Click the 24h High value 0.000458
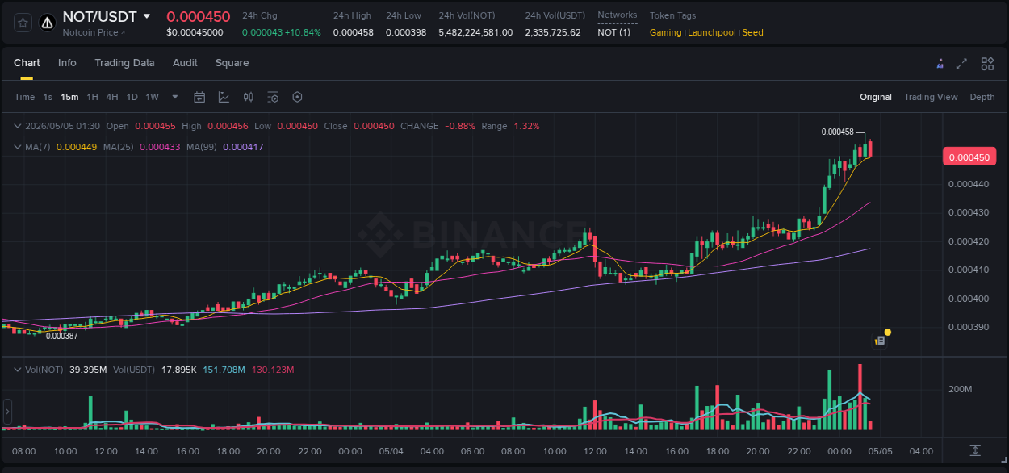 click(x=353, y=32)
